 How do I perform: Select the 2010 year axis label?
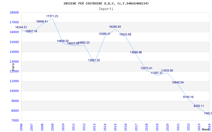(63, 127)
